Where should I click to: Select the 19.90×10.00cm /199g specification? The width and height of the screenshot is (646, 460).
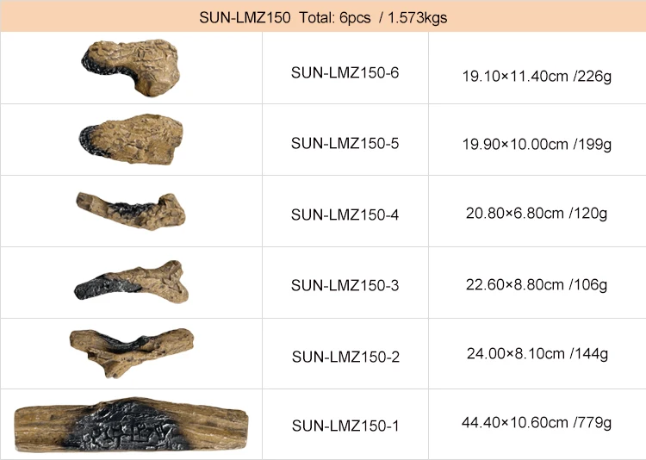pyautogui.click(x=537, y=144)
